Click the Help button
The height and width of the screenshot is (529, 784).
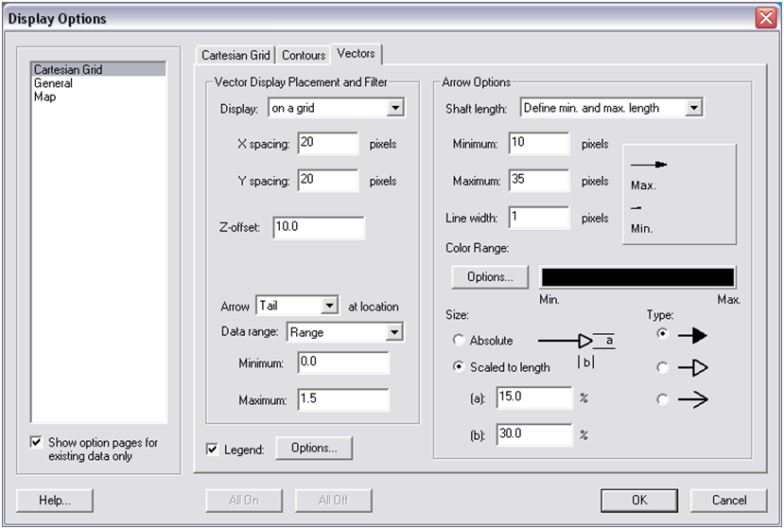coord(55,500)
